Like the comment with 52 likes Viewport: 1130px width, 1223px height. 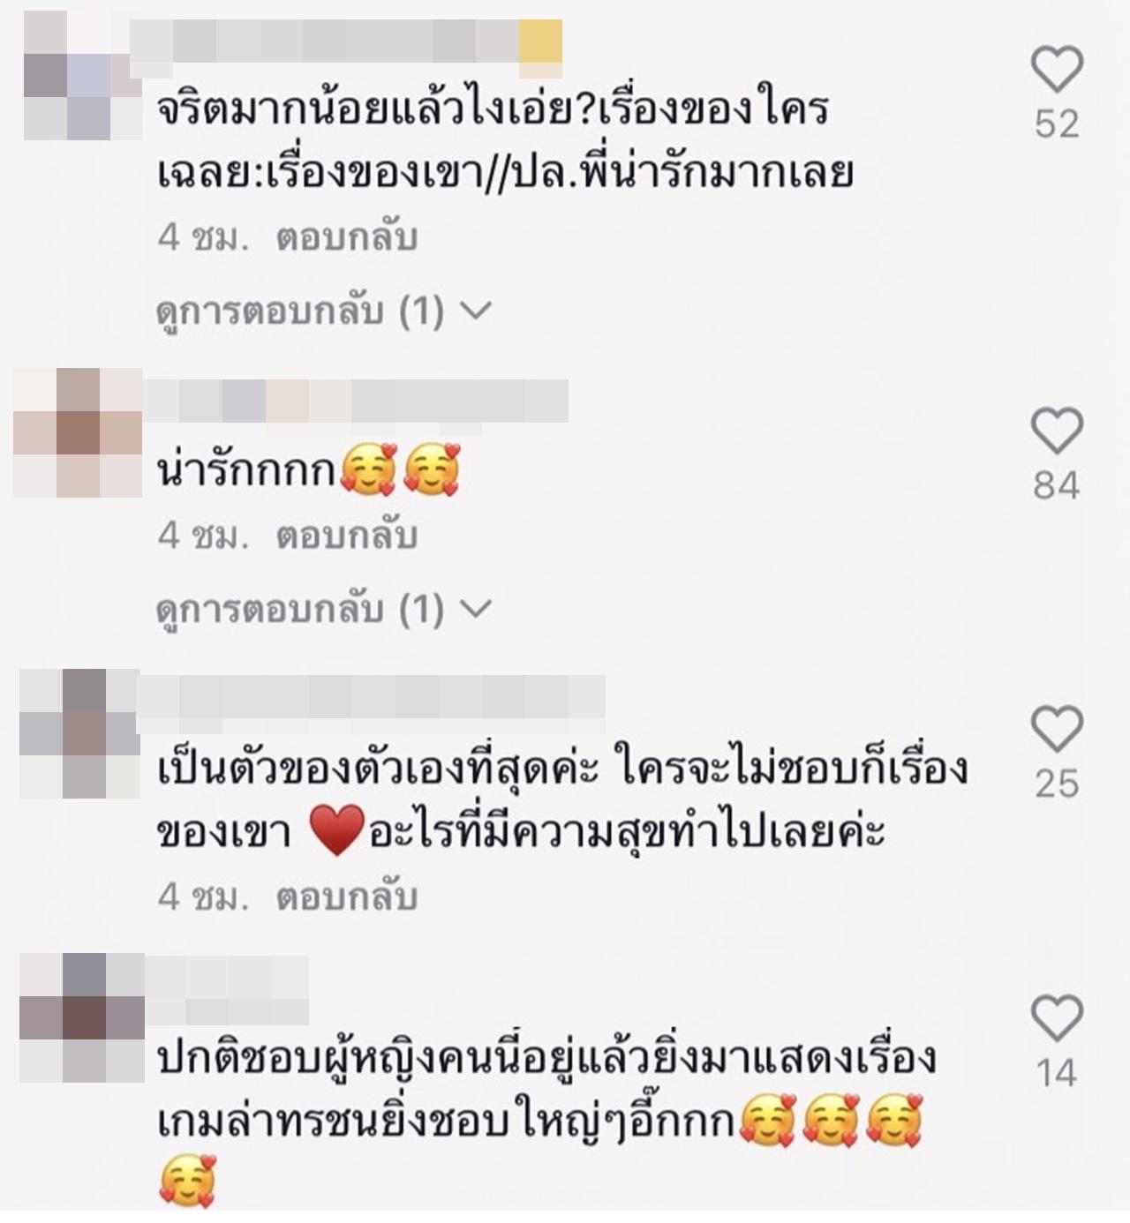tap(1057, 70)
